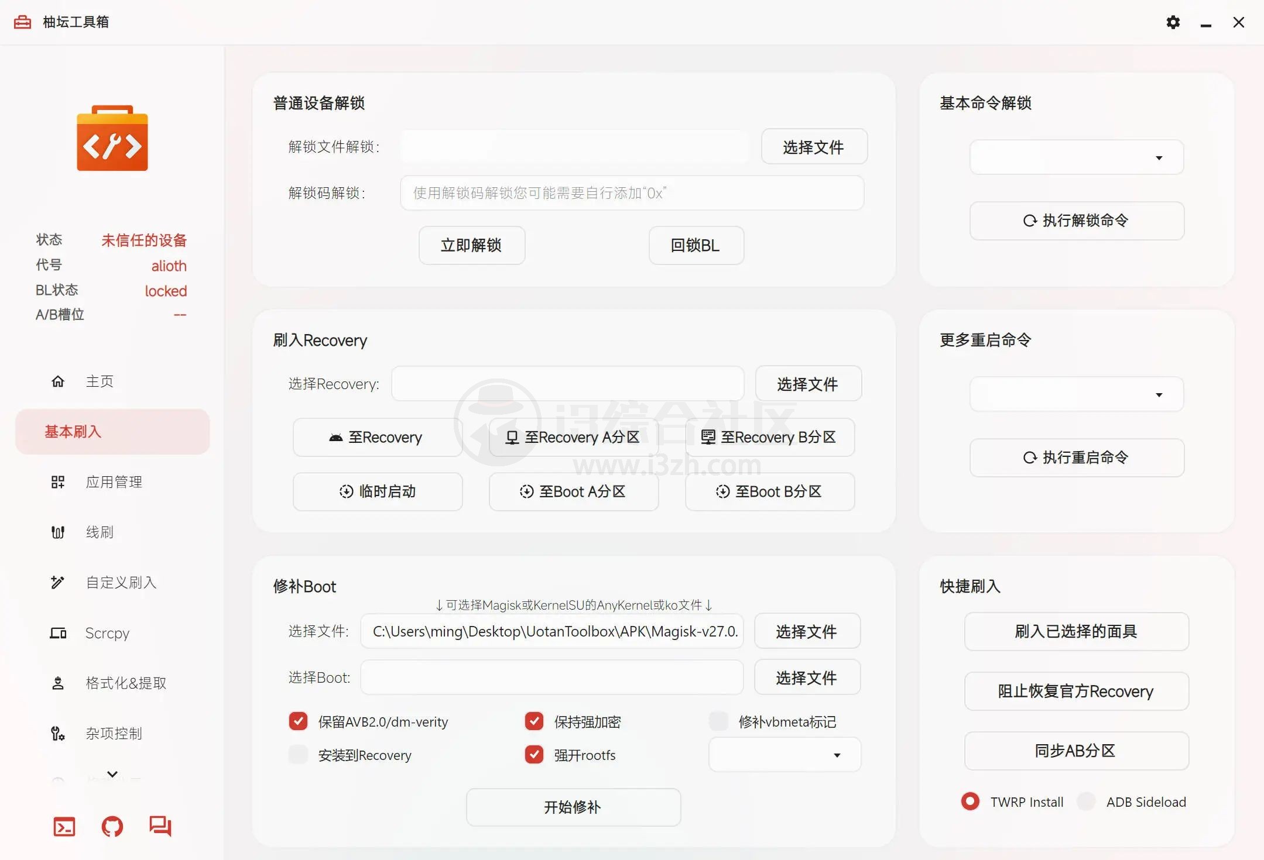Click the 阻止恢复官方Recovery button

coord(1077,691)
